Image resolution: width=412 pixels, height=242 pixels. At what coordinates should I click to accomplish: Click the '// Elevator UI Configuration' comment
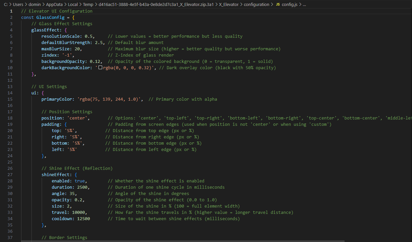(57, 11)
